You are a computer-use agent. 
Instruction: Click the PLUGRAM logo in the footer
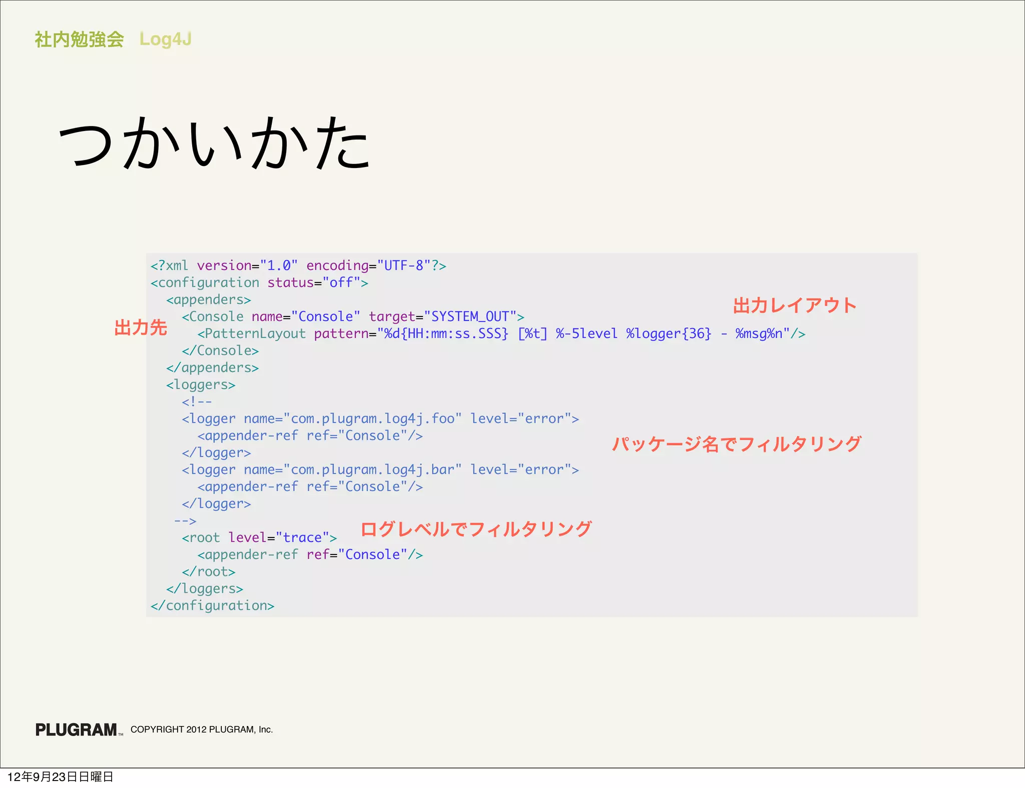pyautogui.click(x=79, y=729)
